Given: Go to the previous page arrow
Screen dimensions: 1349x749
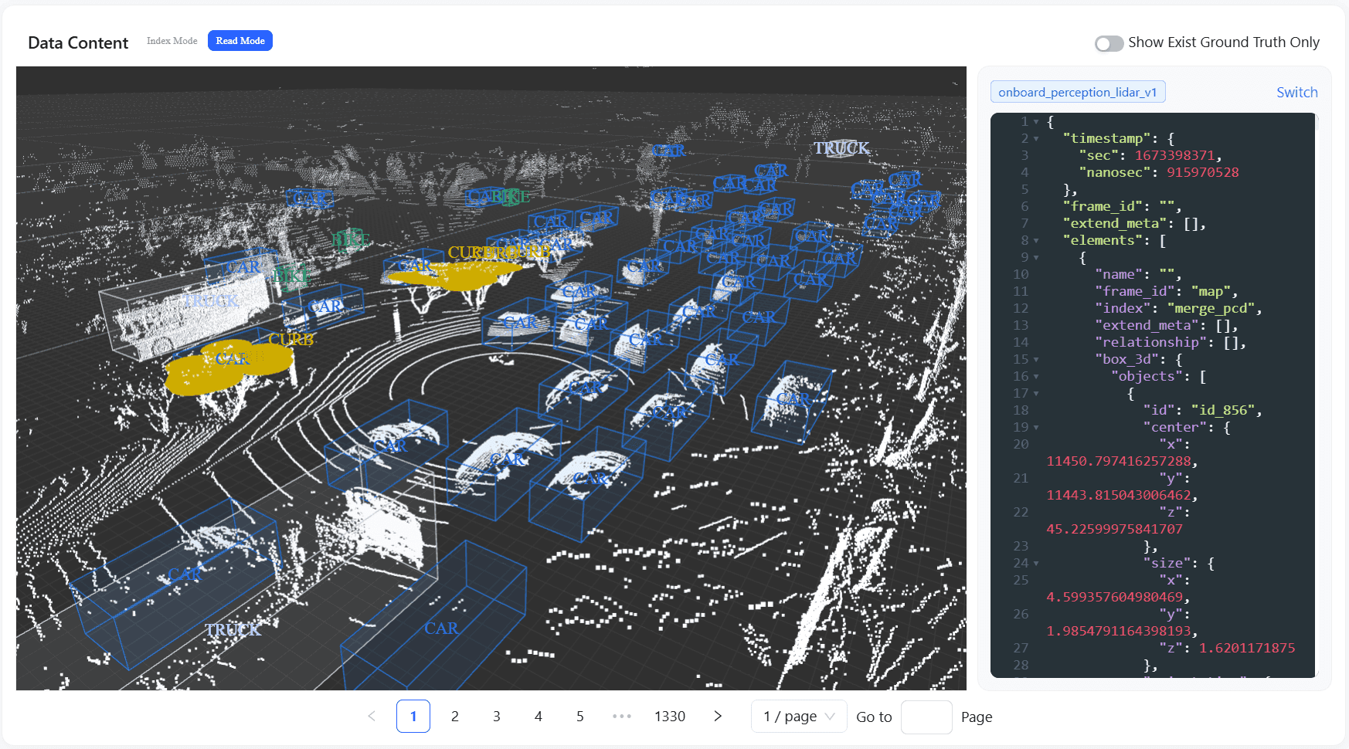Looking at the screenshot, I should coord(372,717).
